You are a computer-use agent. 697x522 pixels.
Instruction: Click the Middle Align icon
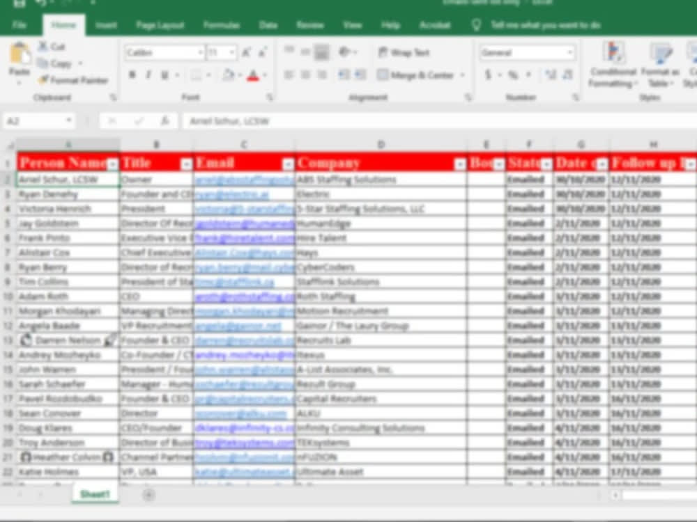tap(305, 52)
